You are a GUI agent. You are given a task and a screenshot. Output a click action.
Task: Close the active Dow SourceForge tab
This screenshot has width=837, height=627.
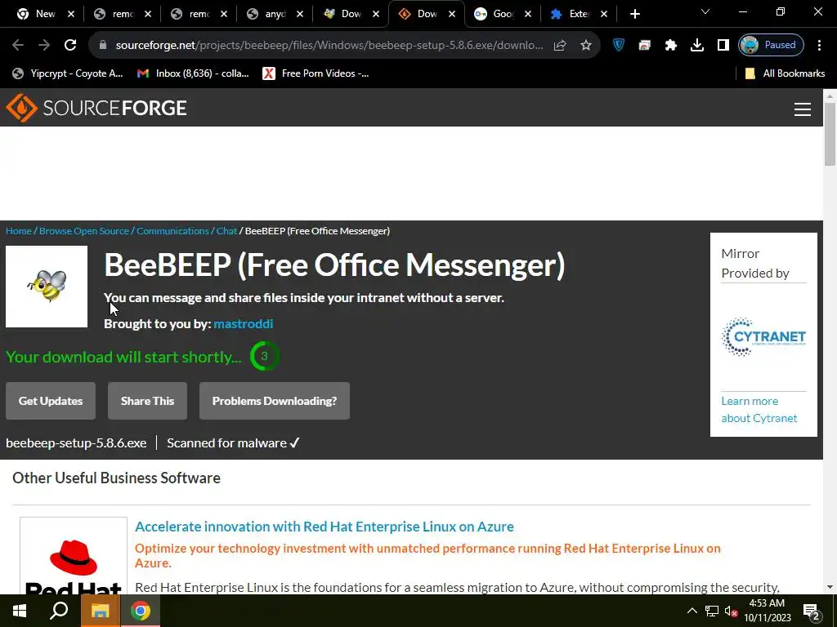tap(451, 14)
